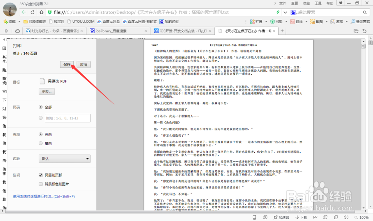Expand the 翻译 dropdown arrow
The image size is (373, 221).
pyautogui.click(x=306, y=21)
